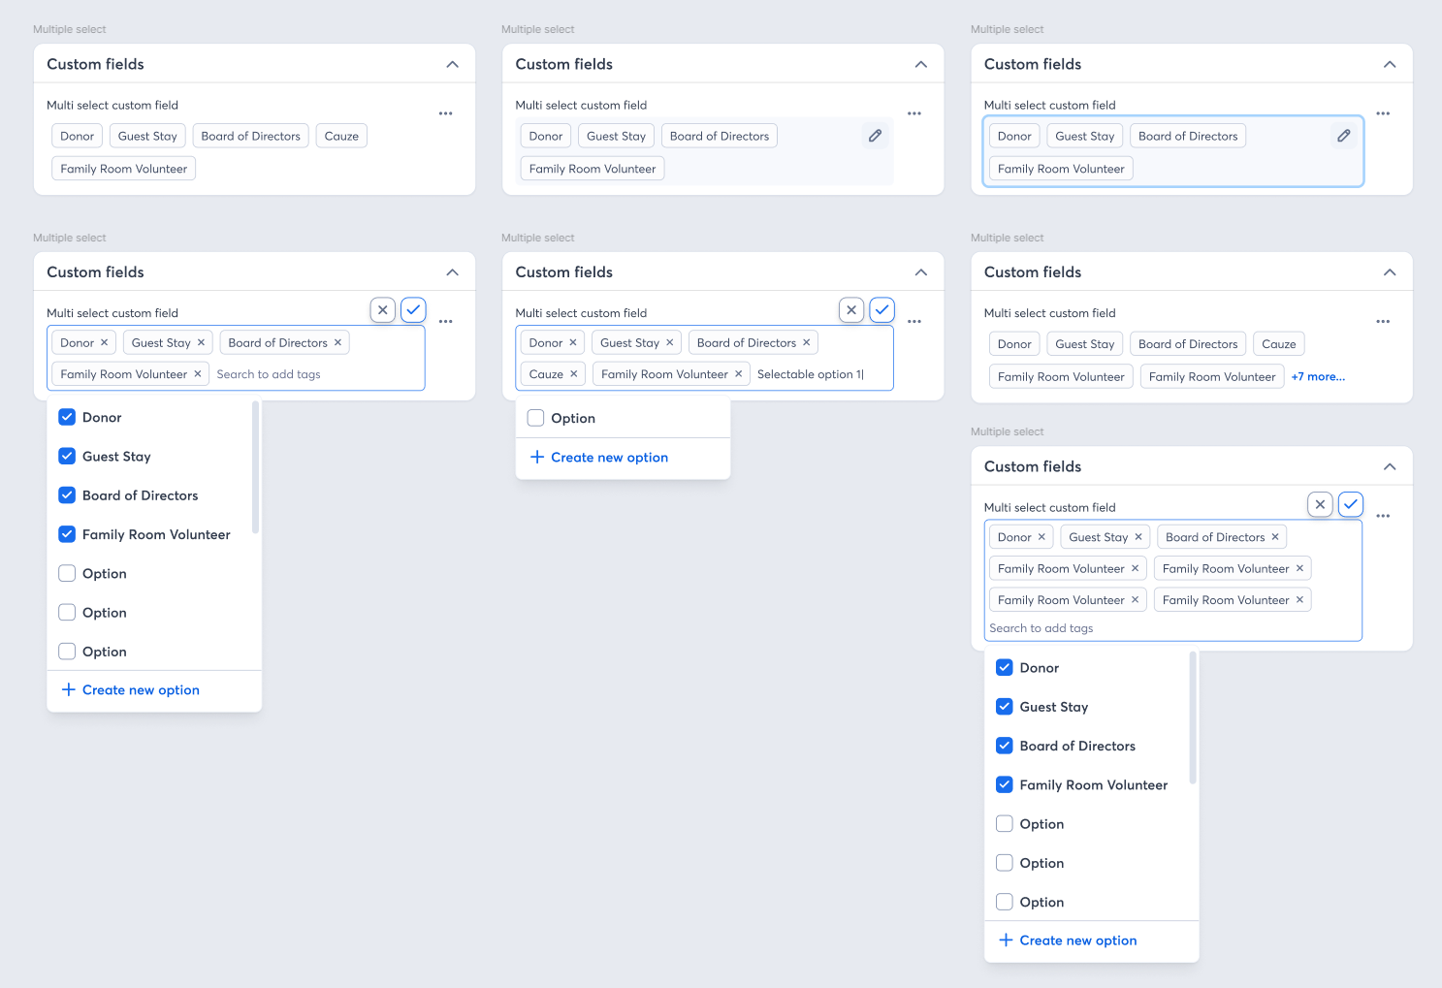Click the Create new option link in the left dropdown

click(x=141, y=689)
